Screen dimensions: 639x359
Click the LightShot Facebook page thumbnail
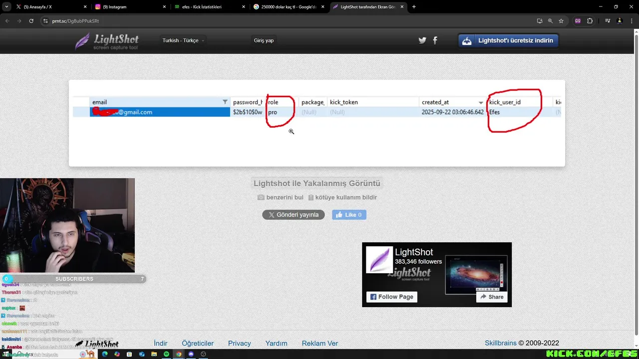click(x=379, y=260)
